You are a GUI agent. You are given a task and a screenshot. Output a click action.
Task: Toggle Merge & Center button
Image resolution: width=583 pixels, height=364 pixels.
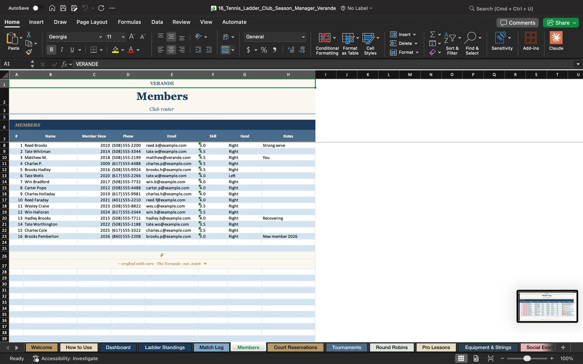click(x=225, y=50)
